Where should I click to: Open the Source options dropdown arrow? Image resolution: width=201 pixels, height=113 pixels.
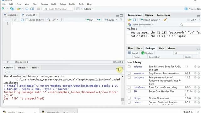tap(116, 20)
